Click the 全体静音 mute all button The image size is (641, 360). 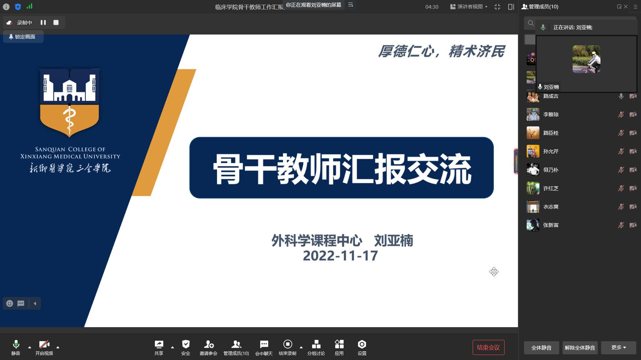541,348
